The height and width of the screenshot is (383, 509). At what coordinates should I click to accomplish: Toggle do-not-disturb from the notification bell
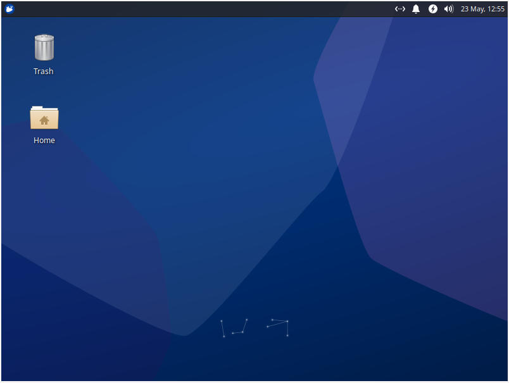(416, 9)
